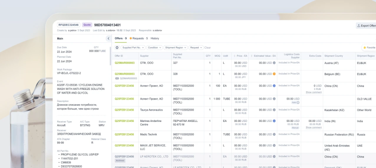Switch to the Requests tab

[139, 38]
